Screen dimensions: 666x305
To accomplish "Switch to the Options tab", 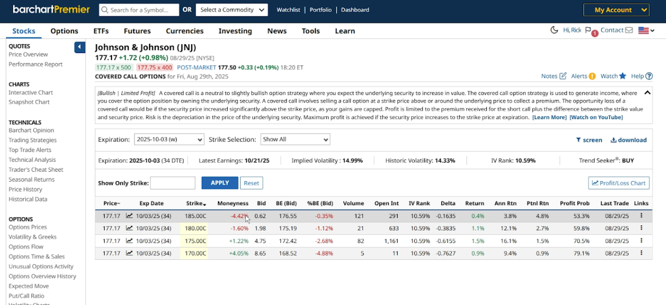I will (64, 31).
